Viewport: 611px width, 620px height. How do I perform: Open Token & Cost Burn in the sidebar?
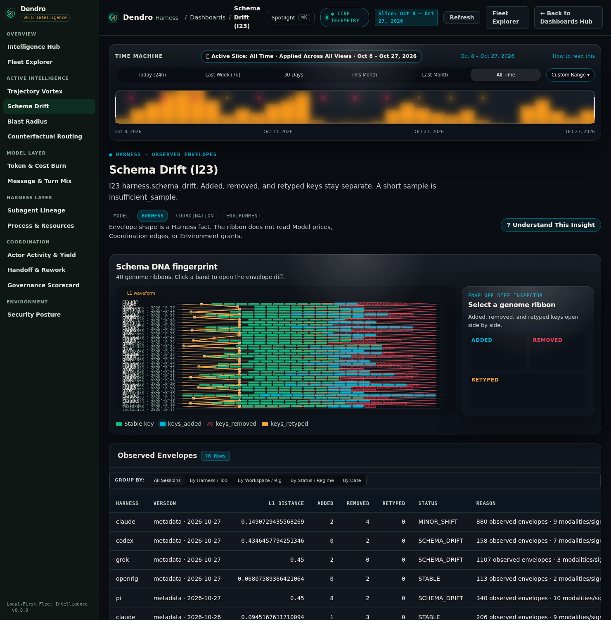49,166
